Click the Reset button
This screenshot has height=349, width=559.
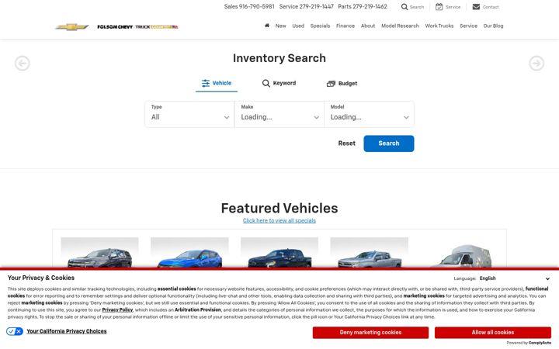pos(346,143)
